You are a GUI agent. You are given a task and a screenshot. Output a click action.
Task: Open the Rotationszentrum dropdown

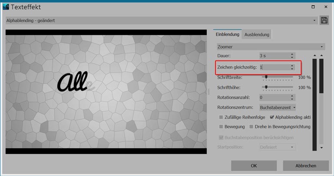(x=278, y=107)
